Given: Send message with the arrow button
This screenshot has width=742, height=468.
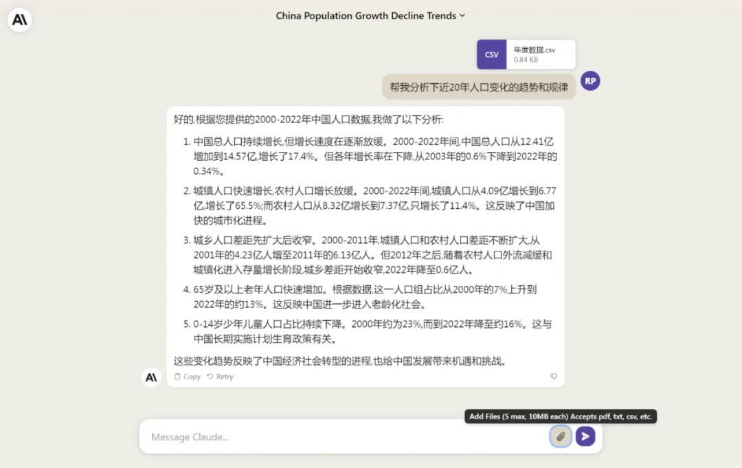Looking at the screenshot, I should click(585, 436).
